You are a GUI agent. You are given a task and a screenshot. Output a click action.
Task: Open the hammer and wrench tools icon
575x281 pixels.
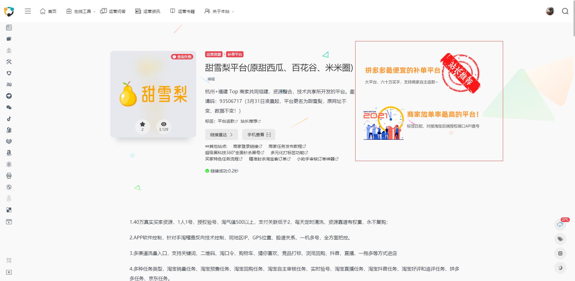click(x=9, y=62)
